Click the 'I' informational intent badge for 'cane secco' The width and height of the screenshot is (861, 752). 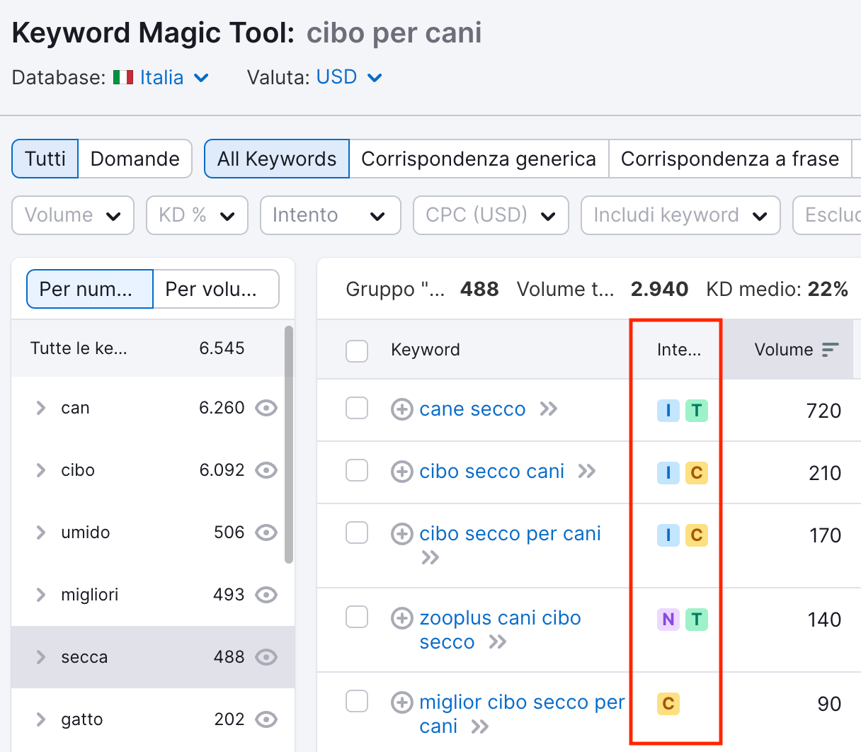coord(668,410)
